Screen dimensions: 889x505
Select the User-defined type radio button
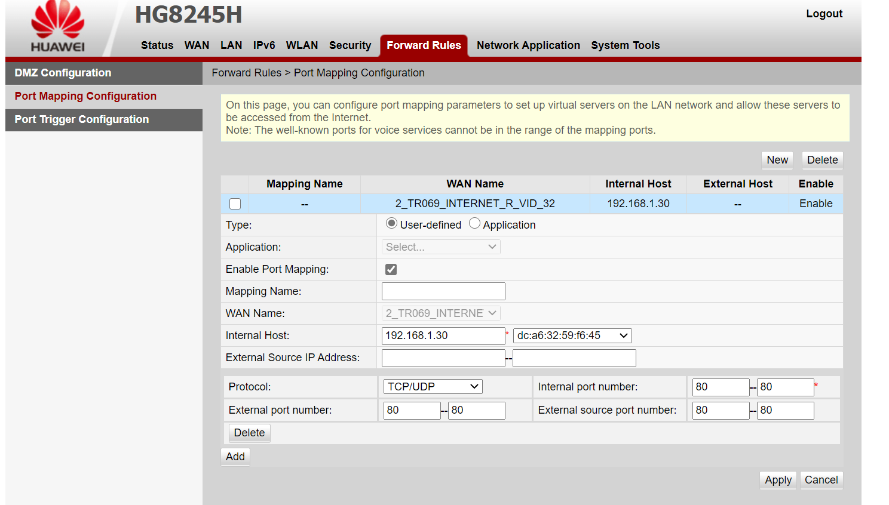tap(391, 223)
